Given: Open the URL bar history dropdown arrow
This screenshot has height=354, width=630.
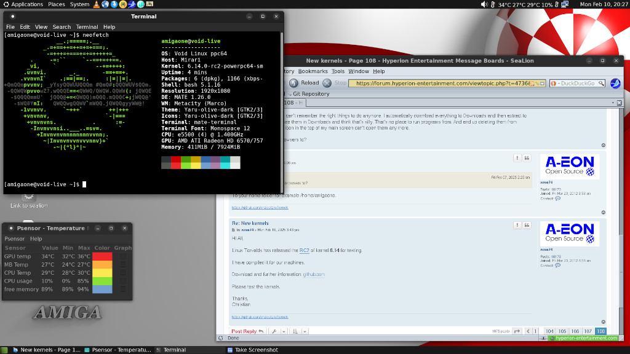Looking at the screenshot, I should click(x=543, y=84).
